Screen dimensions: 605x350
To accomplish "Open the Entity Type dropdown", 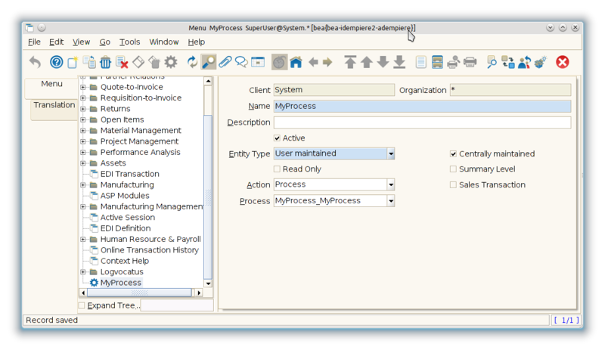I will coord(390,153).
